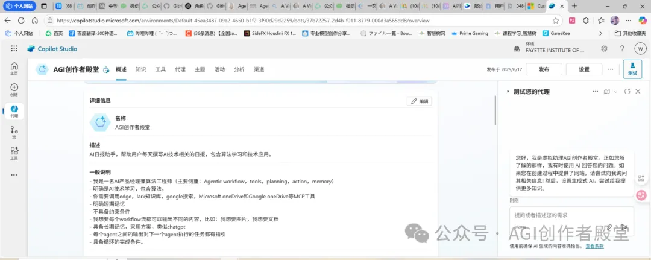Viewport: 651px width, 260px height.
Task: Click the attach icon in chat input
Action: click(x=609, y=227)
